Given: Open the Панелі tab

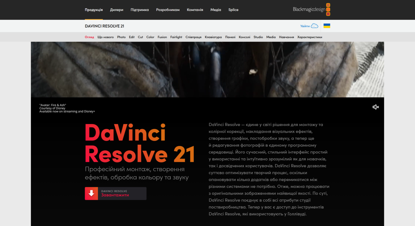Looking at the screenshot, I should coord(230,37).
